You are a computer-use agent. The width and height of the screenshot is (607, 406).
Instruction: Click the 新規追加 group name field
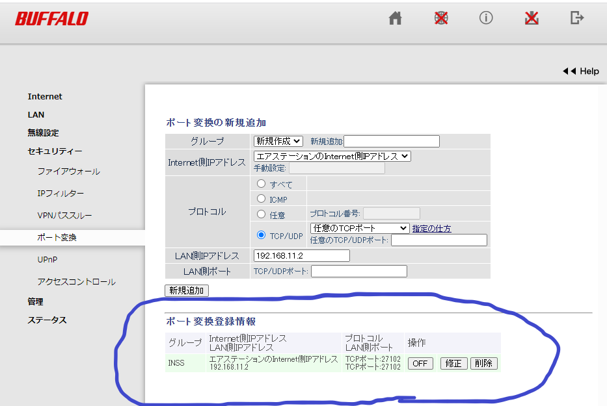tap(392, 142)
